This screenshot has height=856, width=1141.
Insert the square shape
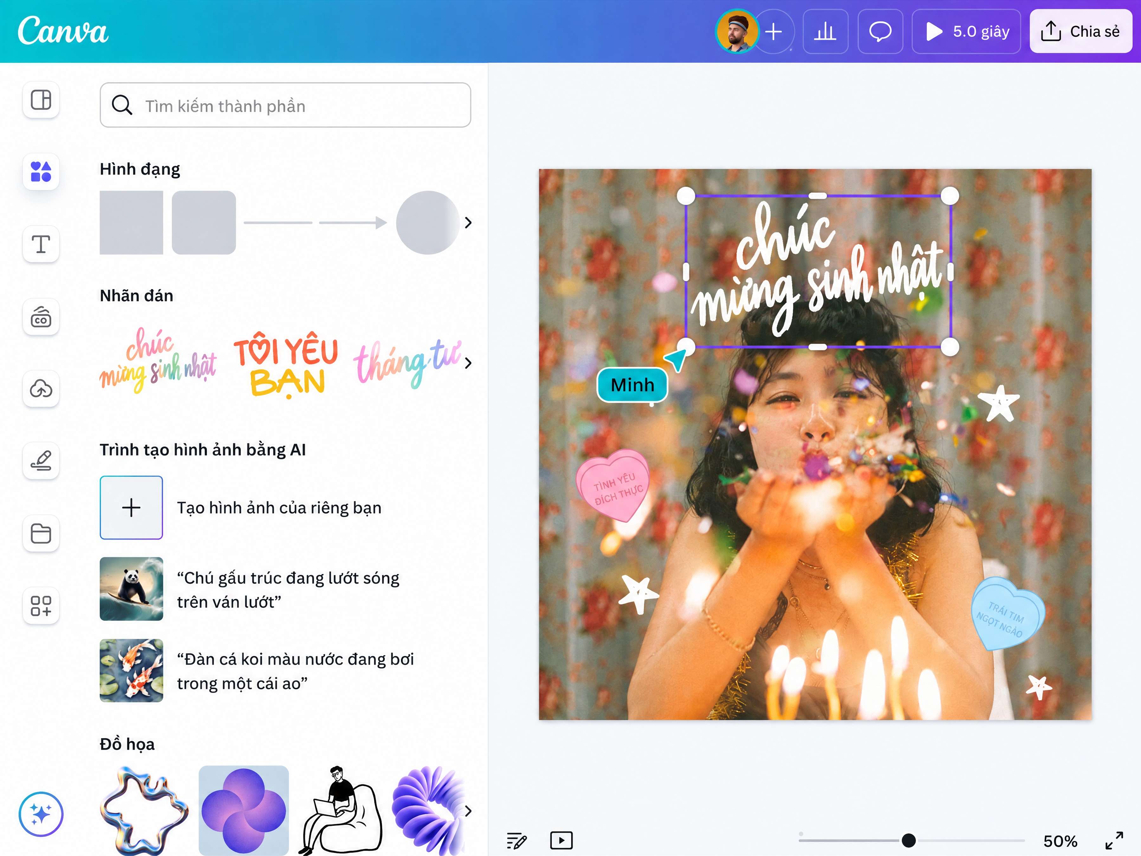tap(132, 223)
